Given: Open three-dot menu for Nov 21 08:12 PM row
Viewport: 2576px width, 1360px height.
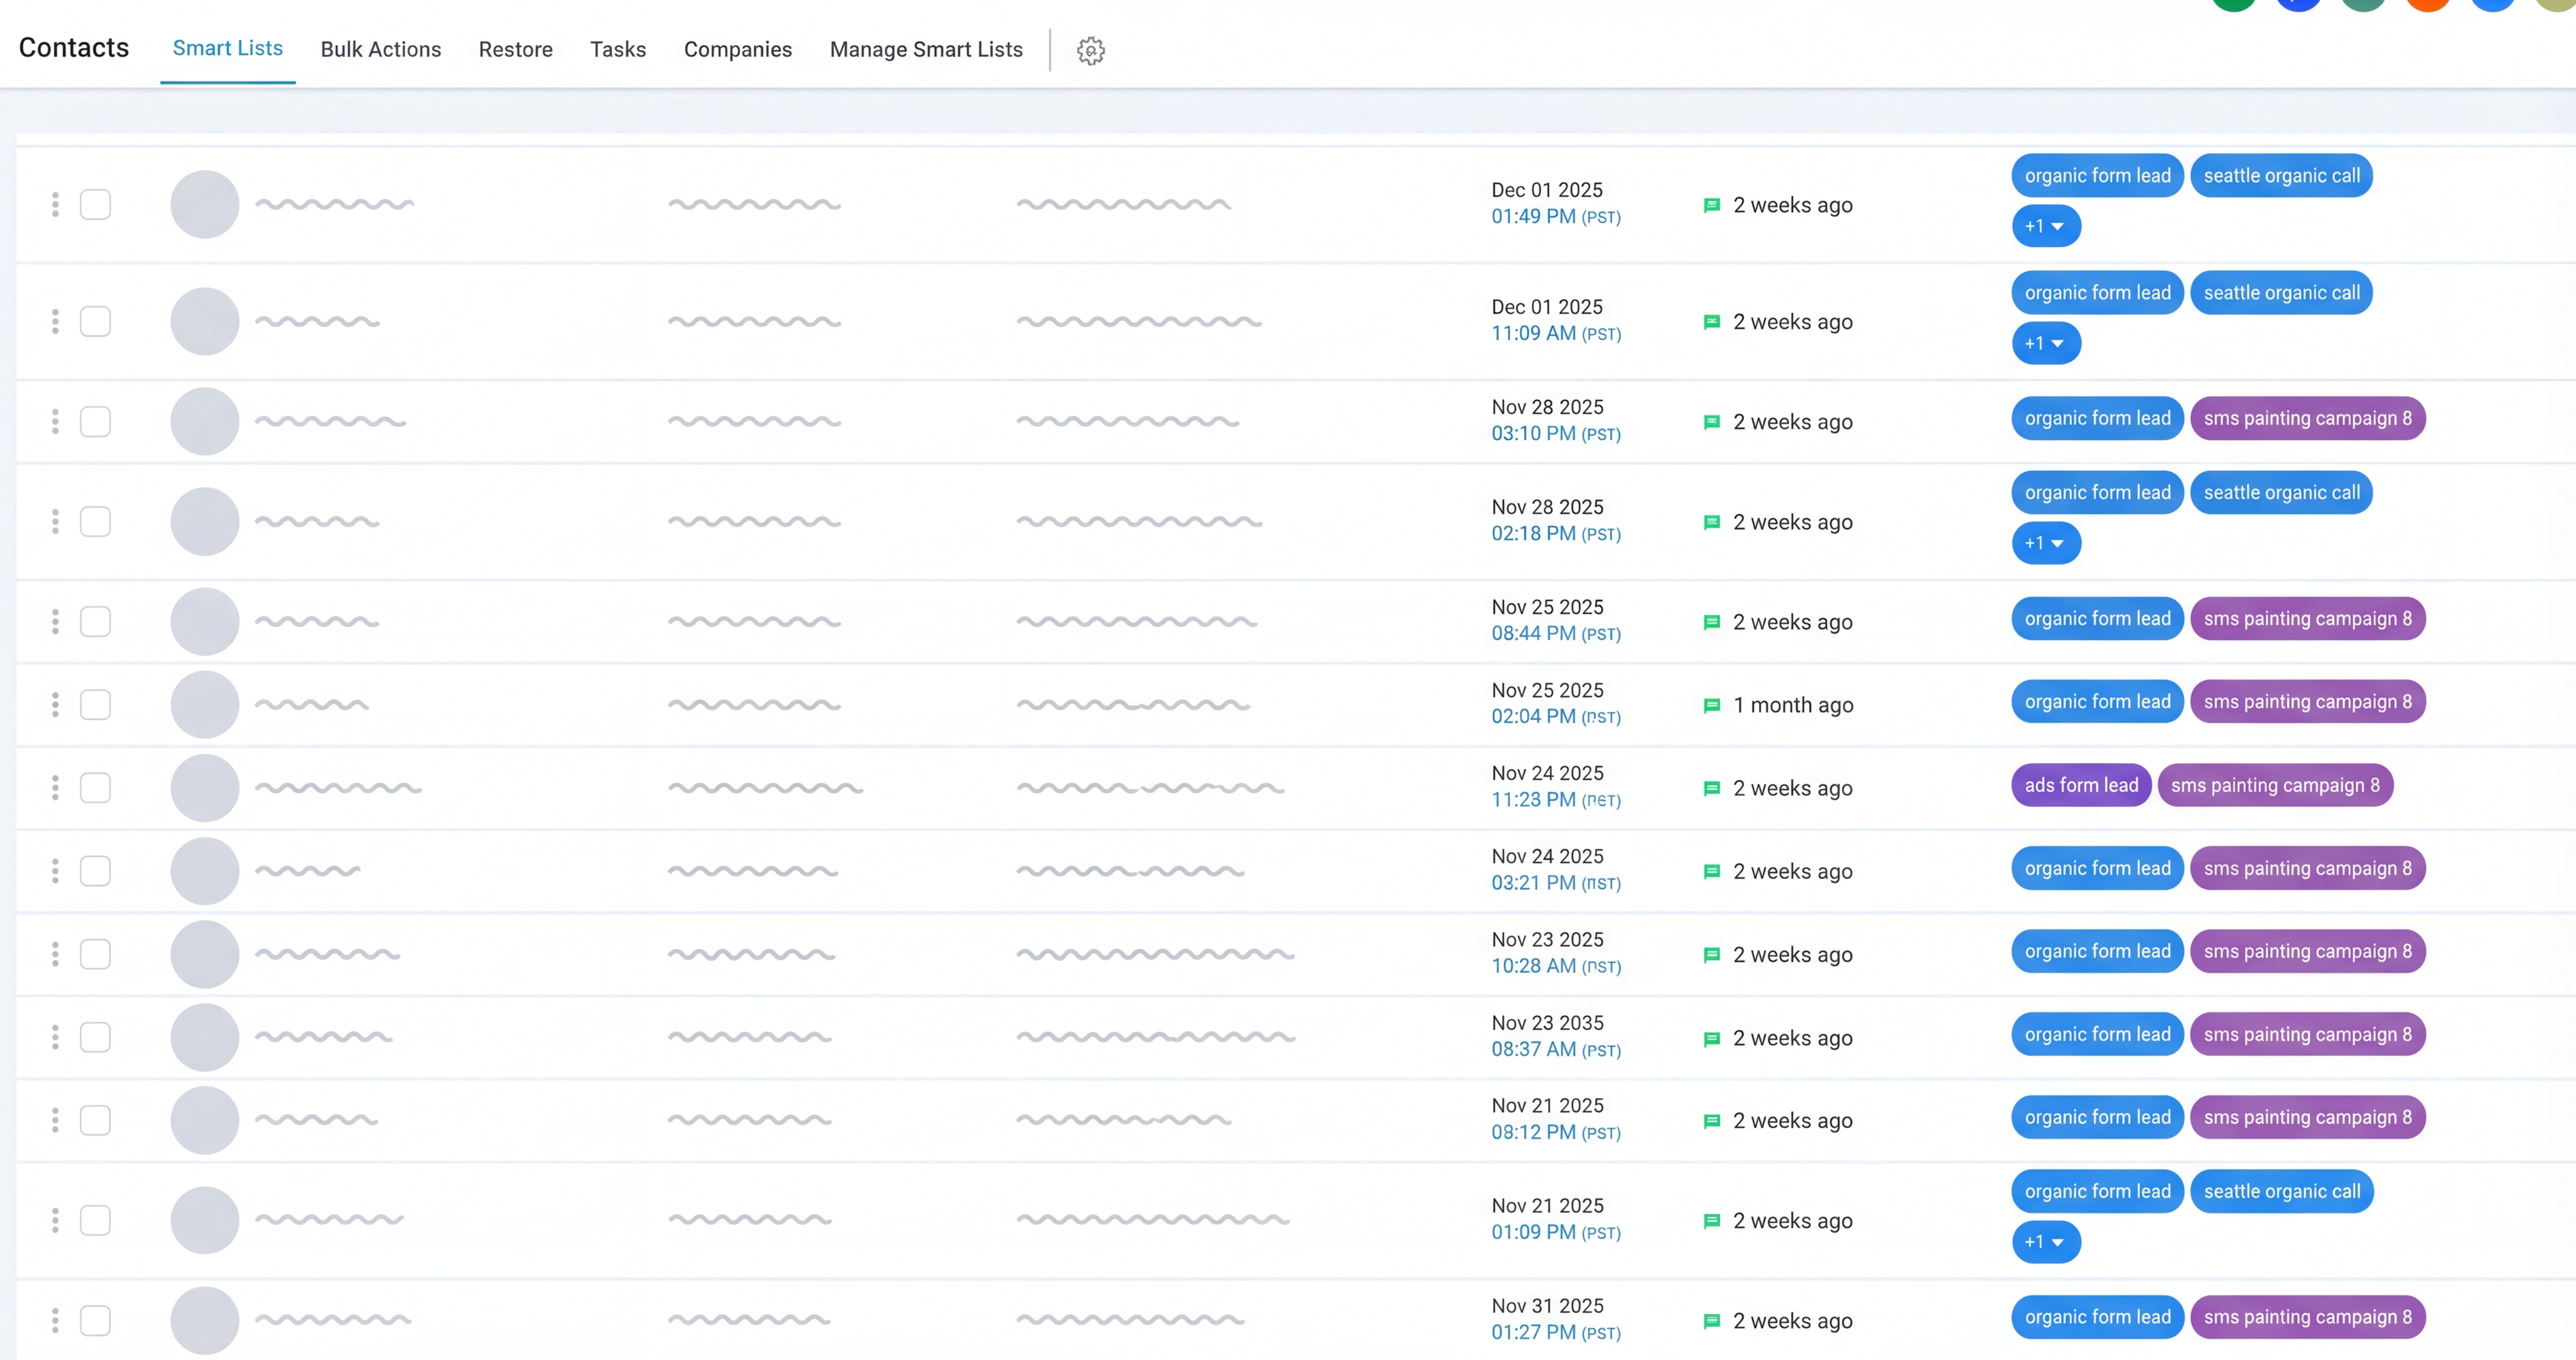Looking at the screenshot, I should (55, 1120).
